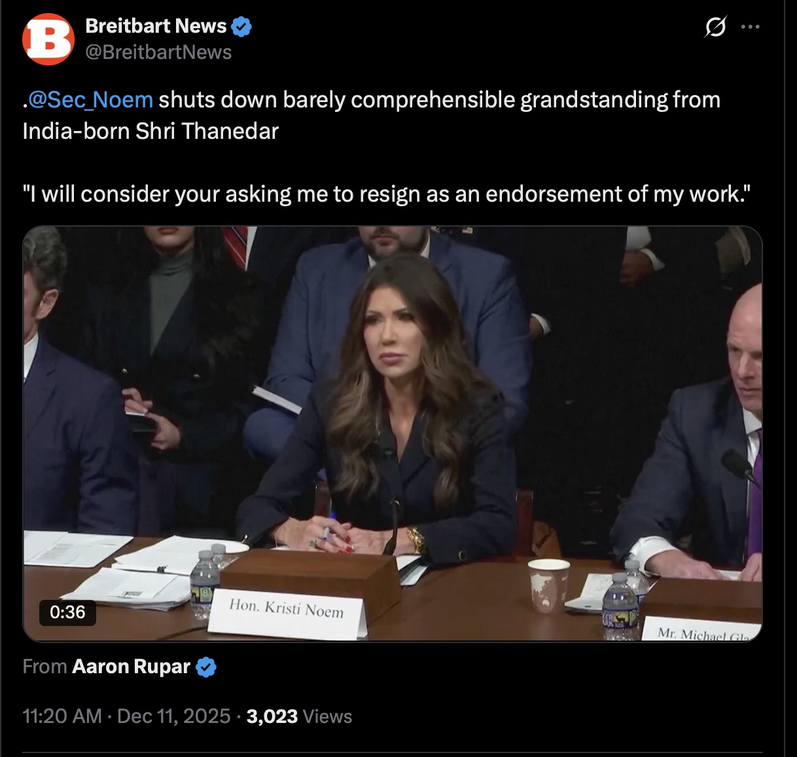
Task: Click the 'From' video source label
Action: [x=44, y=667]
